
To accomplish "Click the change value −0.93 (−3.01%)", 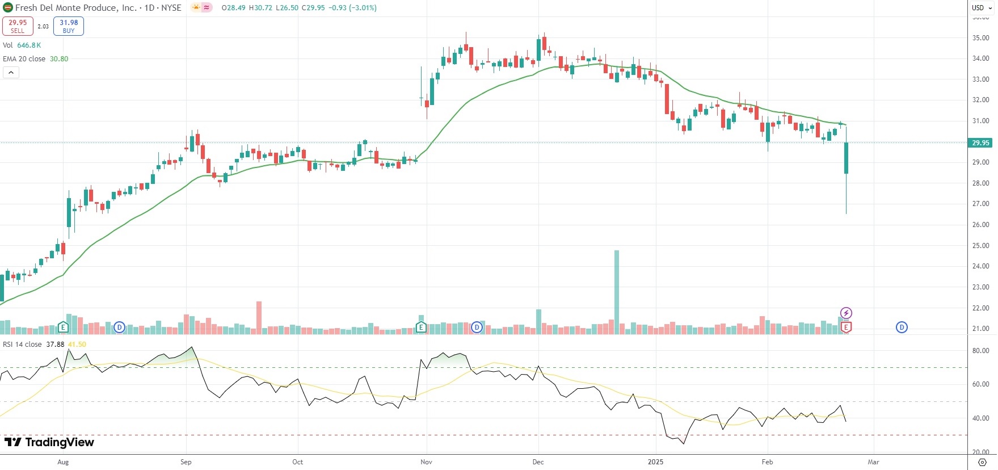I will tap(352, 8).
